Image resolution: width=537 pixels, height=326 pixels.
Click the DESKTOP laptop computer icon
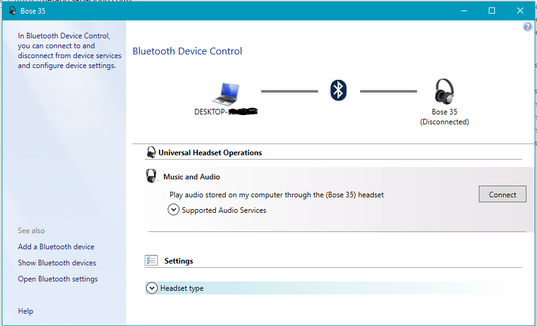click(226, 93)
